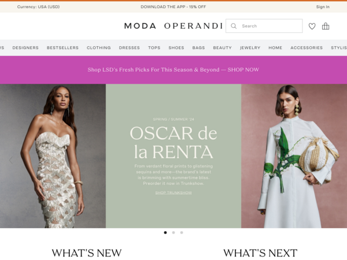347x260 pixels.
Task: Select the second carousel dot
Action: click(173, 233)
